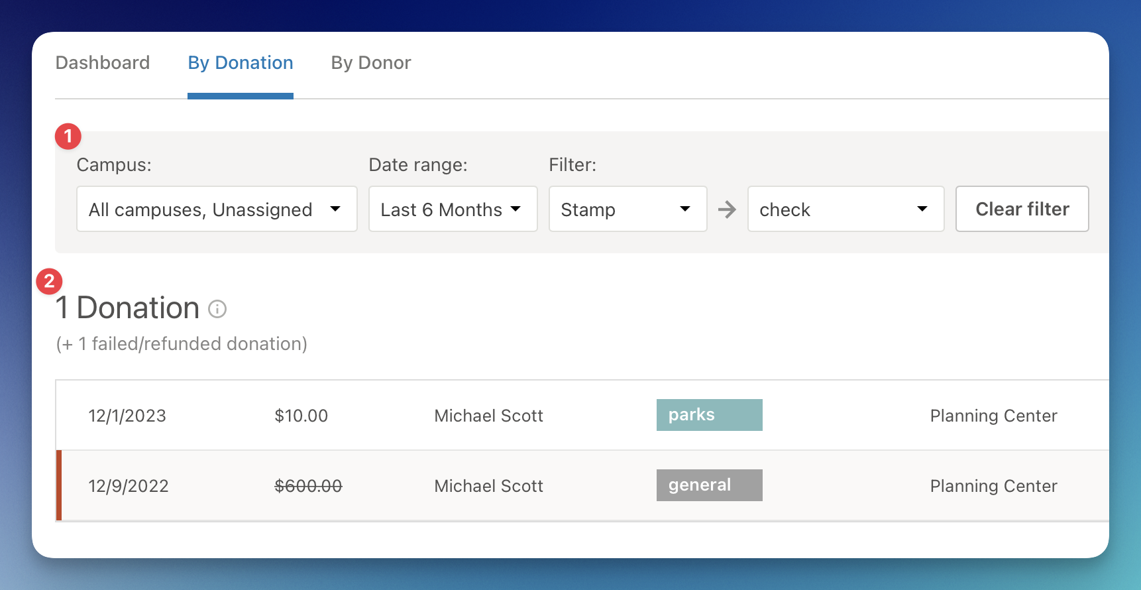Open the Campus dropdown
Viewport: 1141px width, 590px height.
217,209
